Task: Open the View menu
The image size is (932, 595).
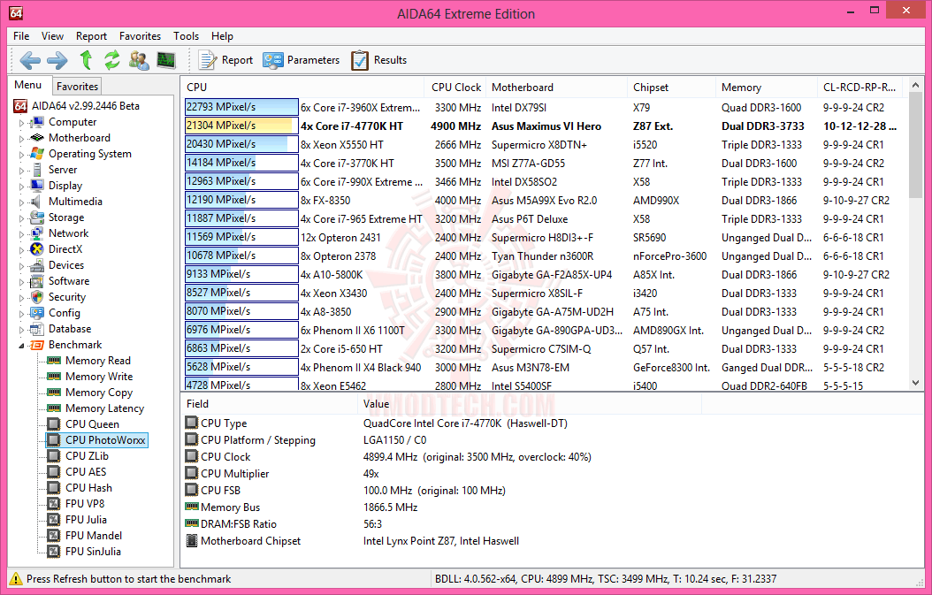Action: (52, 35)
